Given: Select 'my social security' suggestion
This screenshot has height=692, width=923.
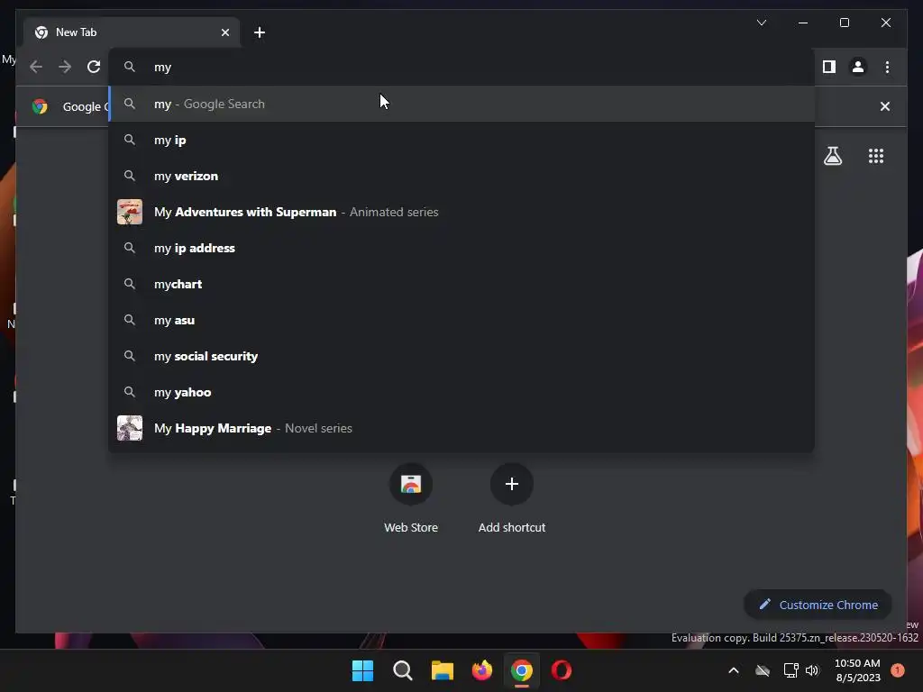Looking at the screenshot, I should click(461, 356).
